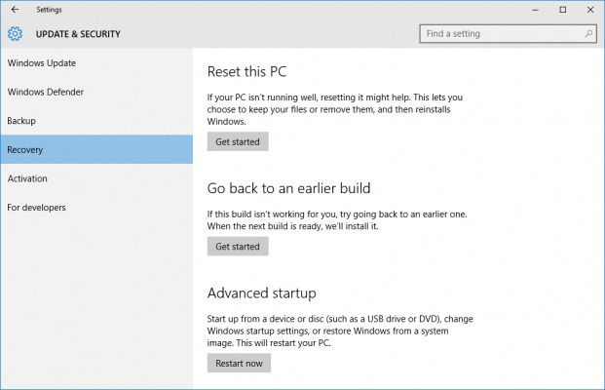Image resolution: width=605 pixels, height=390 pixels.
Task: Close the Settings window
Action: click(x=590, y=10)
